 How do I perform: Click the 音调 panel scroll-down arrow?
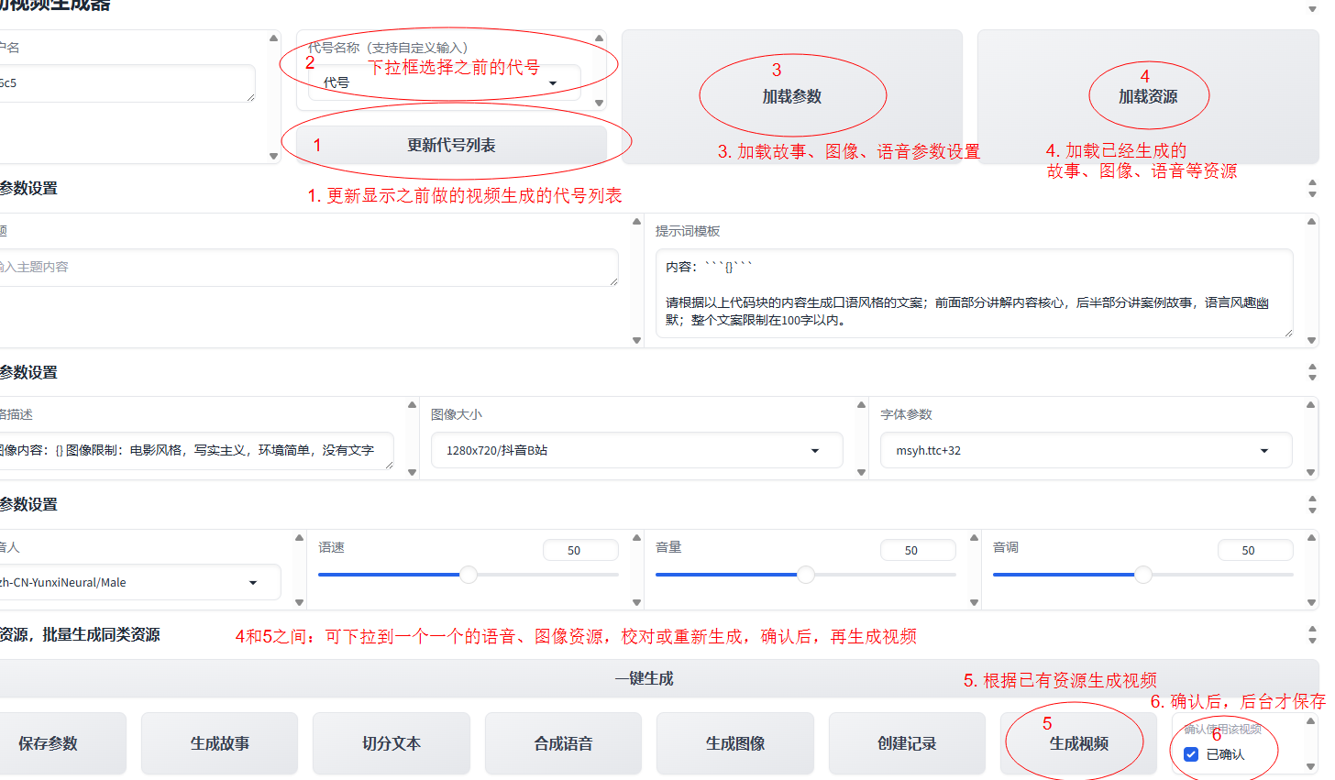1311,603
